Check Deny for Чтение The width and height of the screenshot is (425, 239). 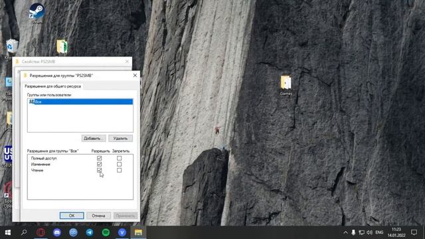tap(120, 170)
